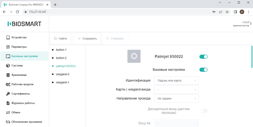The width and height of the screenshot is (253, 127).
Task: Click the Обмен arrows icon
Action: coord(8,112)
